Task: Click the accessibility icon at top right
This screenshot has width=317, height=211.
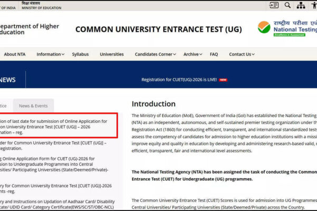Action: pyautogui.click(x=314, y=5)
